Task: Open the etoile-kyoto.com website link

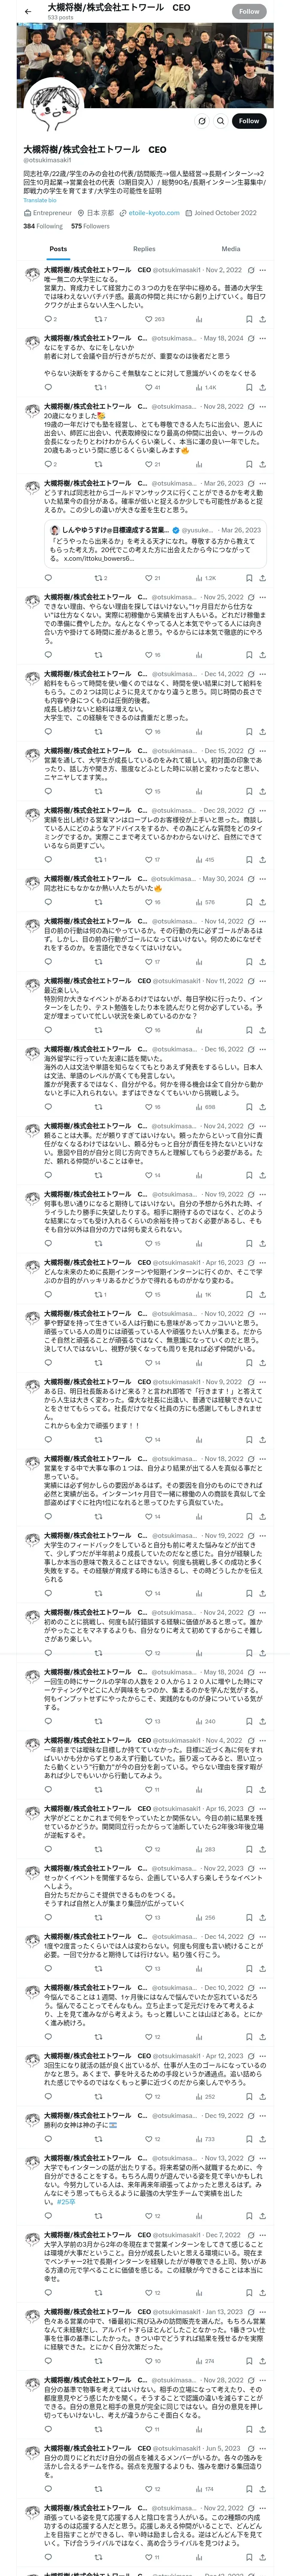Action: [154, 213]
